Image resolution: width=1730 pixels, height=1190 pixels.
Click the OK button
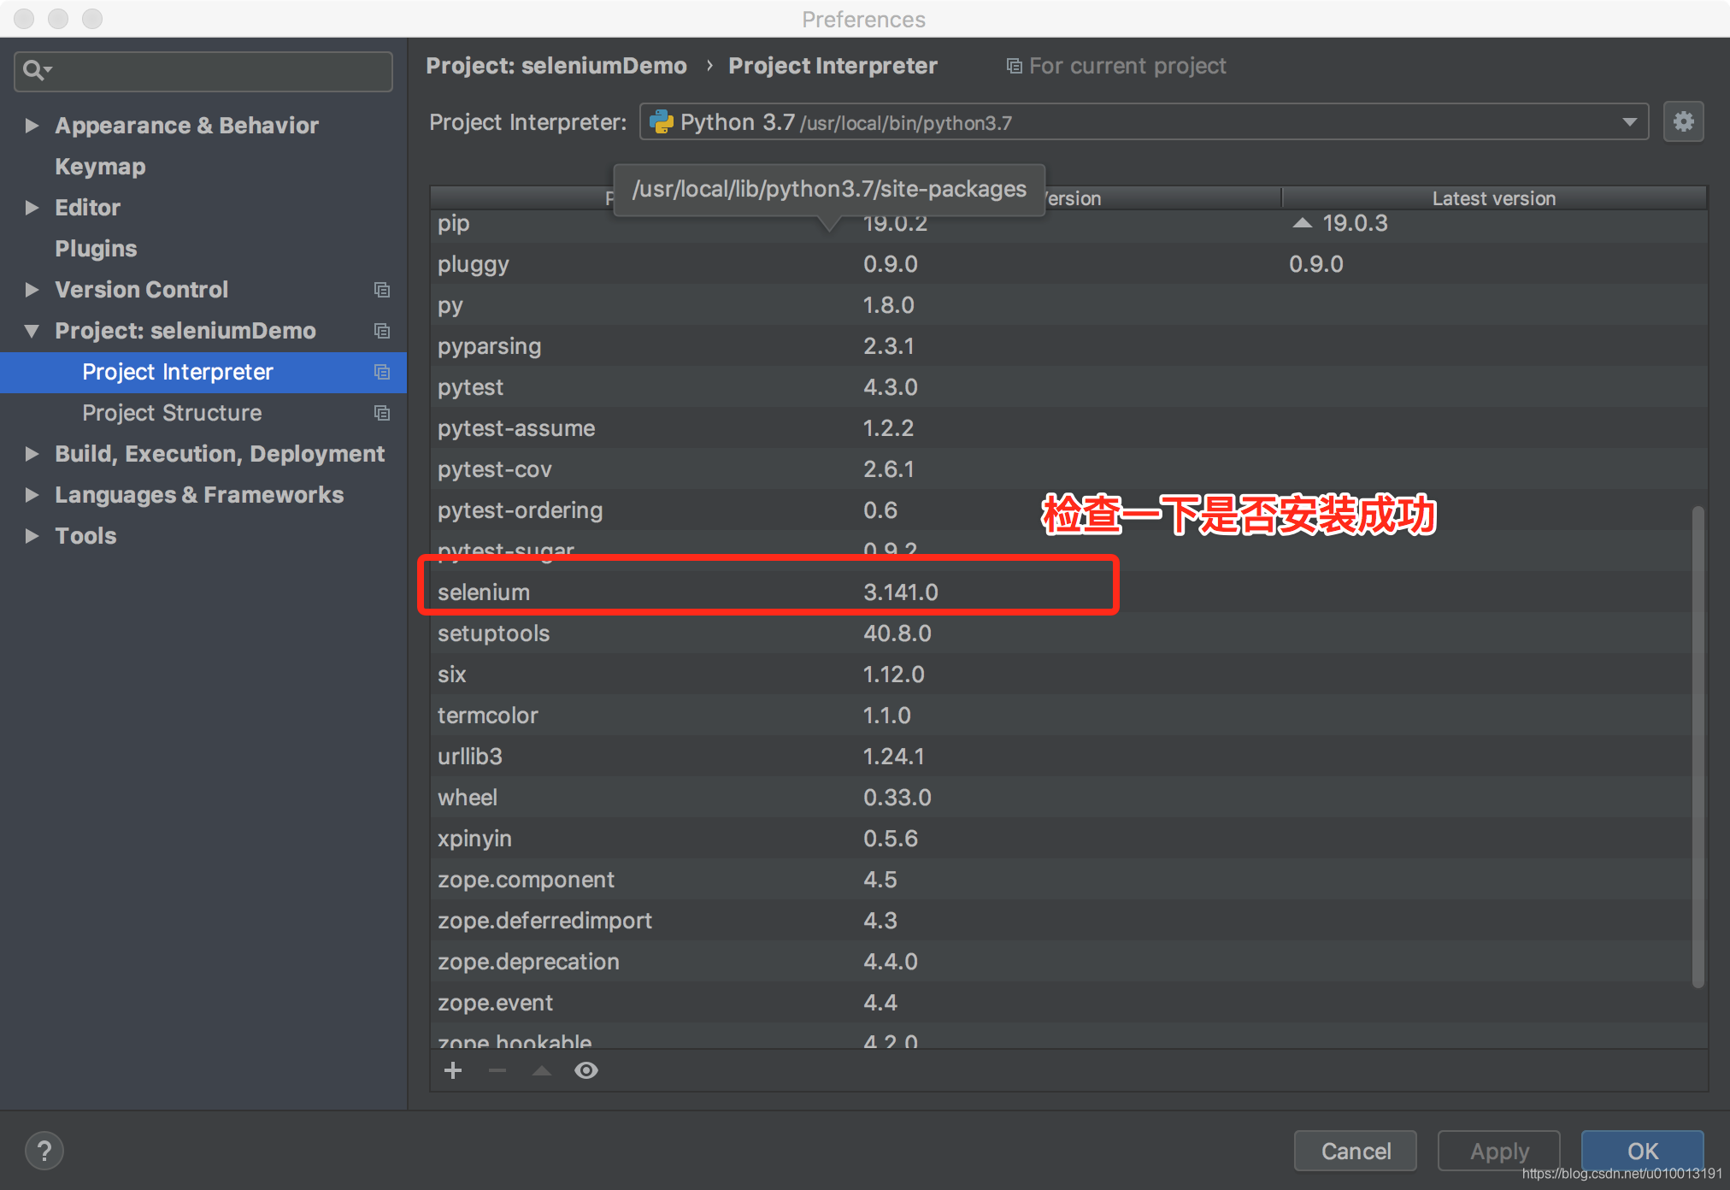[x=1643, y=1151]
